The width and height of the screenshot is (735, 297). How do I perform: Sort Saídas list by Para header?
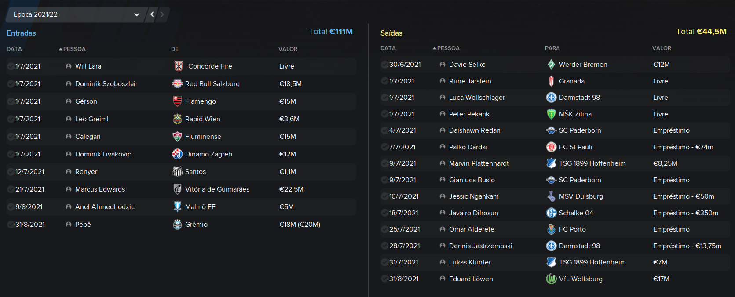coord(552,48)
